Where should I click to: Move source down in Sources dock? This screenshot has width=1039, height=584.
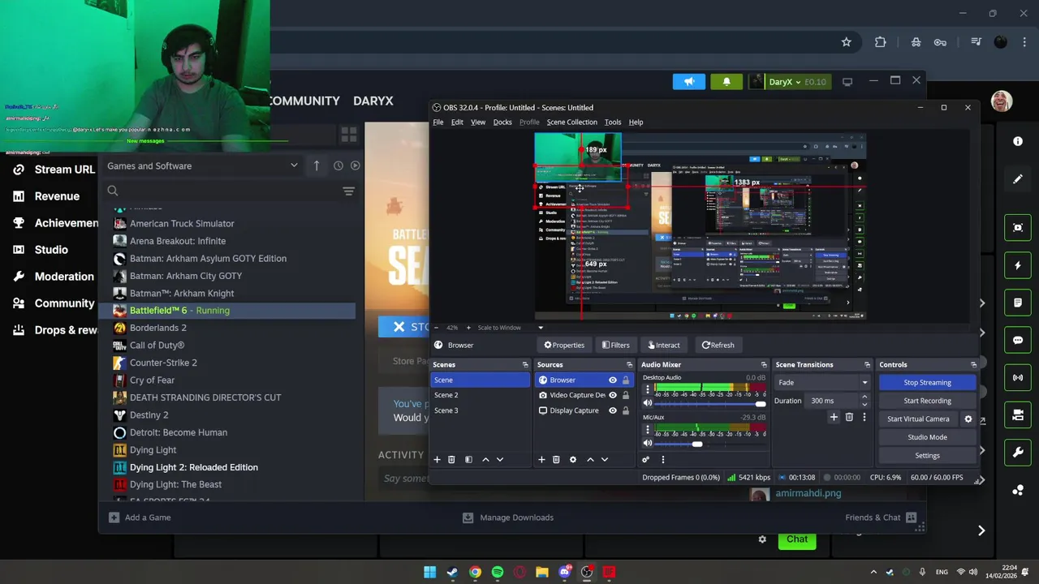tap(605, 460)
